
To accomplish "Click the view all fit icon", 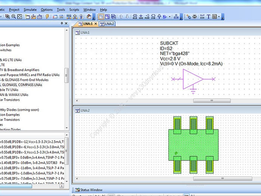I will point(20,17).
